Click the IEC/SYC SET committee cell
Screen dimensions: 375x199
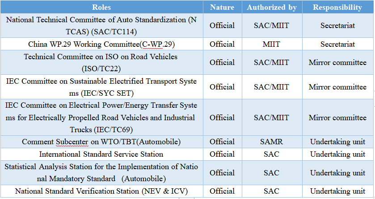click(101, 87)
